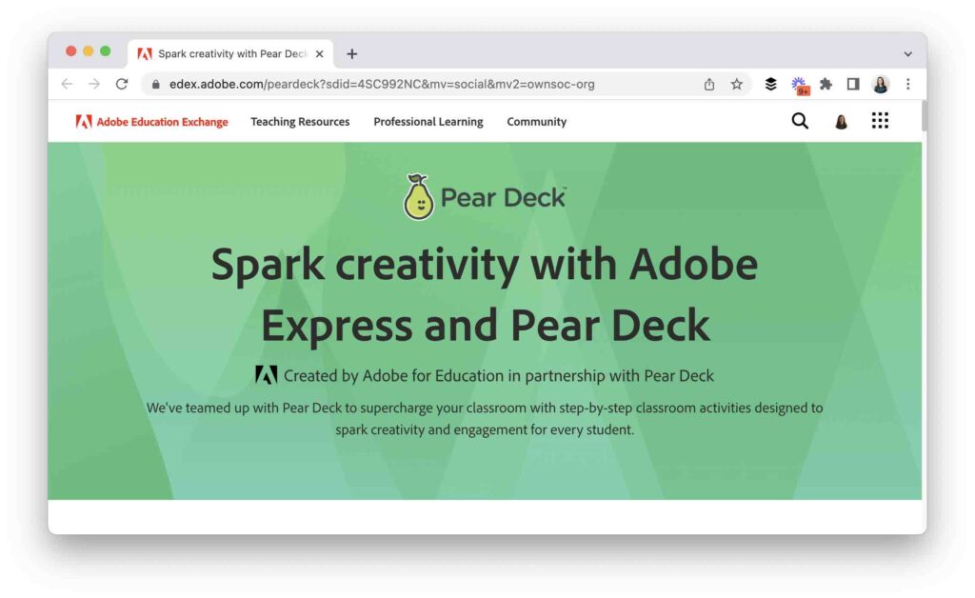The width and height of the screenshot is (975, 598).
Task: Open notifications via the profile silhouette icon
Action: (x=840, y=121)
